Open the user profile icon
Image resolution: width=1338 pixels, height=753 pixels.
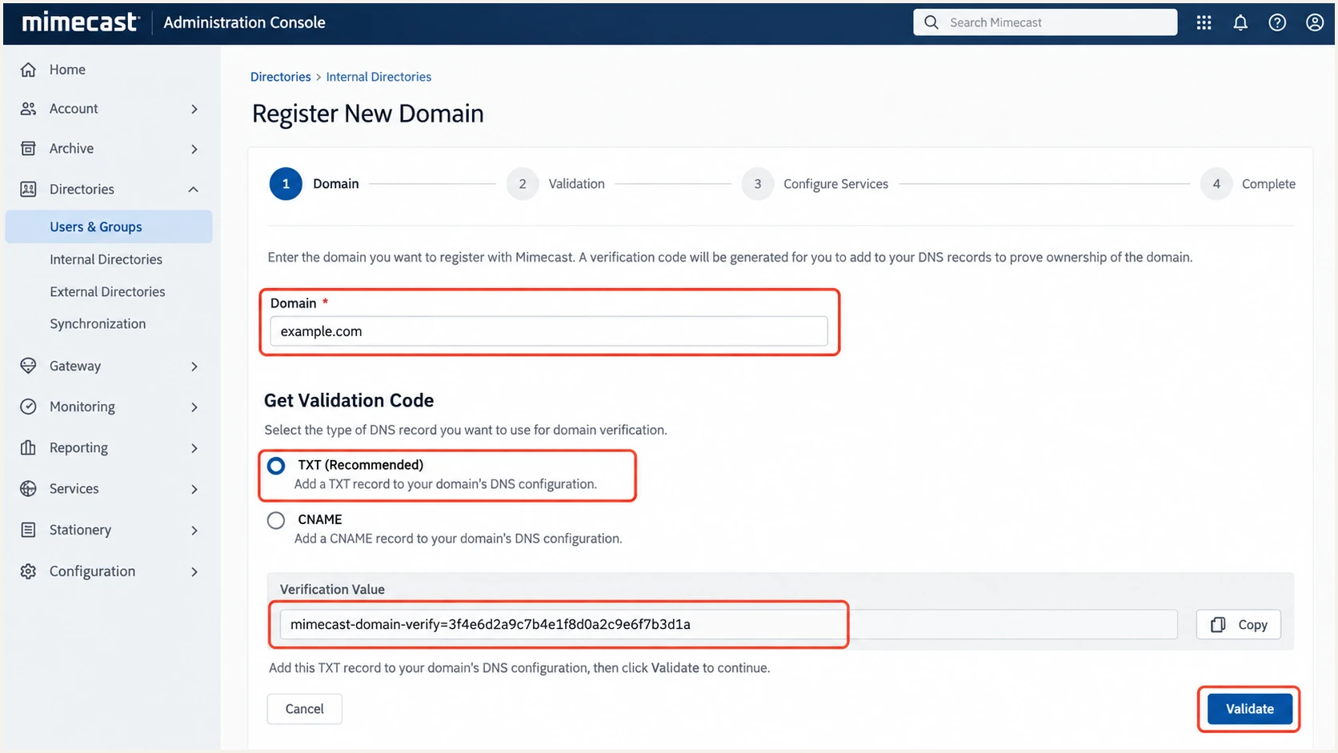[1315, 22]
